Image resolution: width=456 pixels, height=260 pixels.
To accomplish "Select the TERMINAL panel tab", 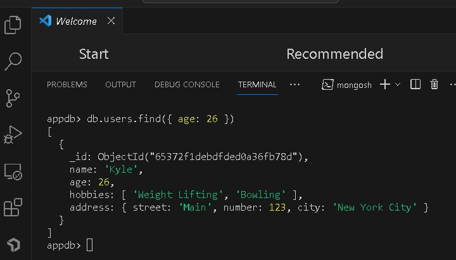I will coord(257,84).
